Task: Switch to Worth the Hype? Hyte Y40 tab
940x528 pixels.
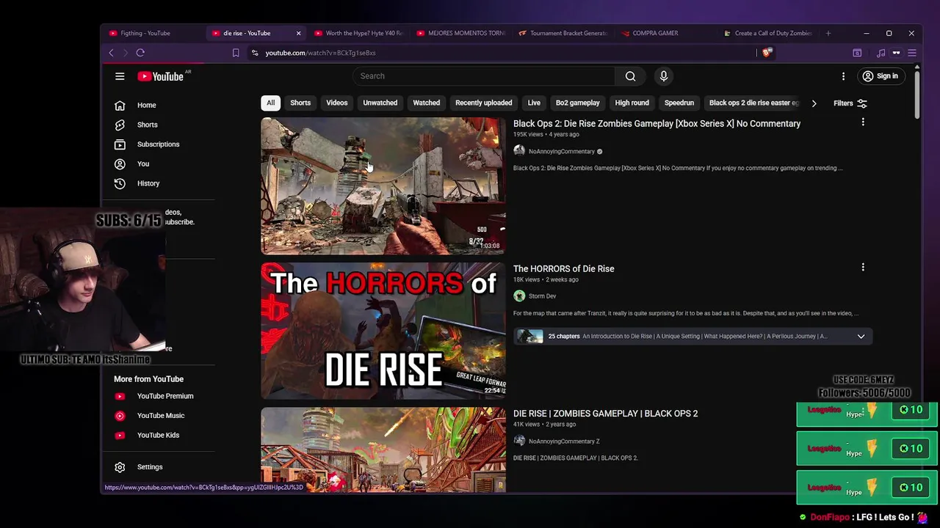Action: point(358,33)
